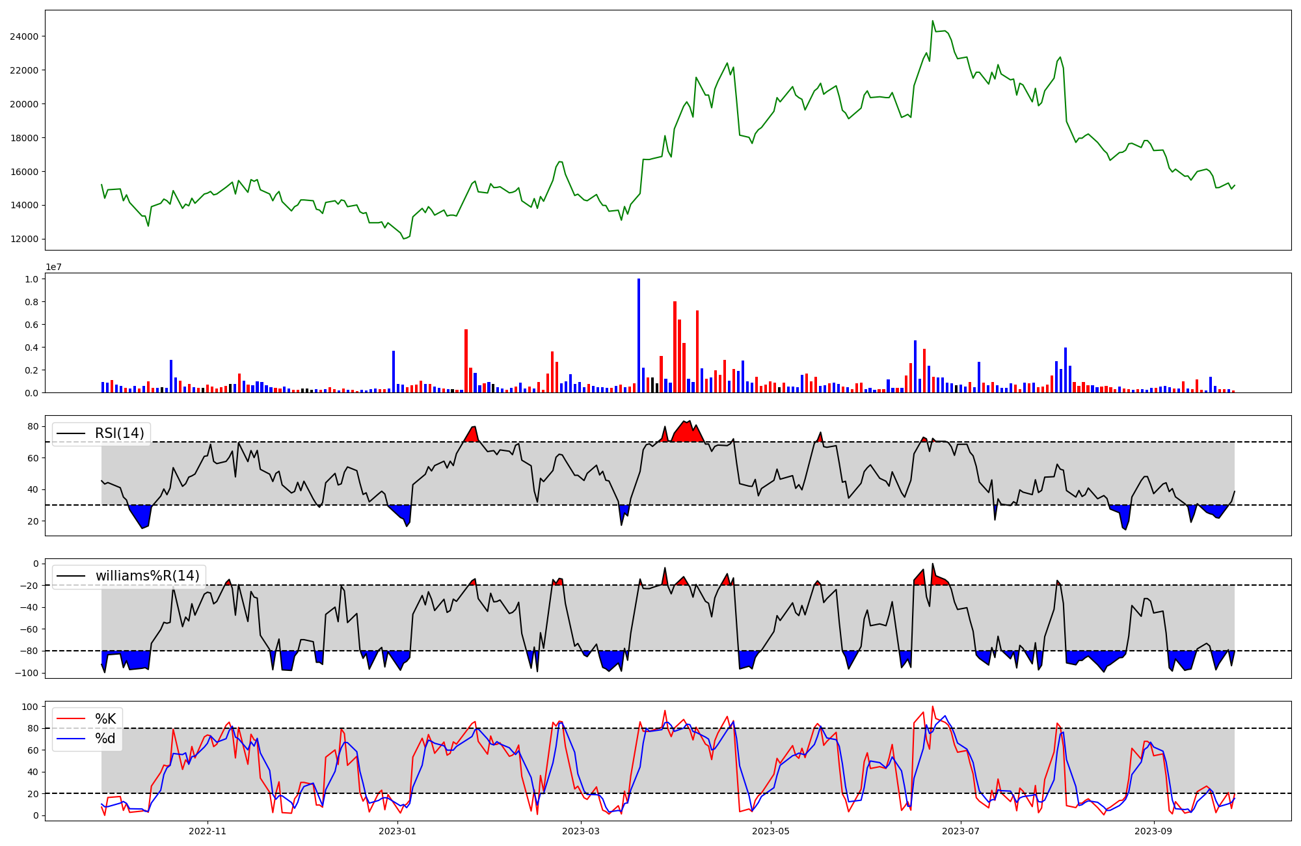Click the %d legend entry text
The width and height of the screenshot is (1301, 846).
click(x=105, y=739)
